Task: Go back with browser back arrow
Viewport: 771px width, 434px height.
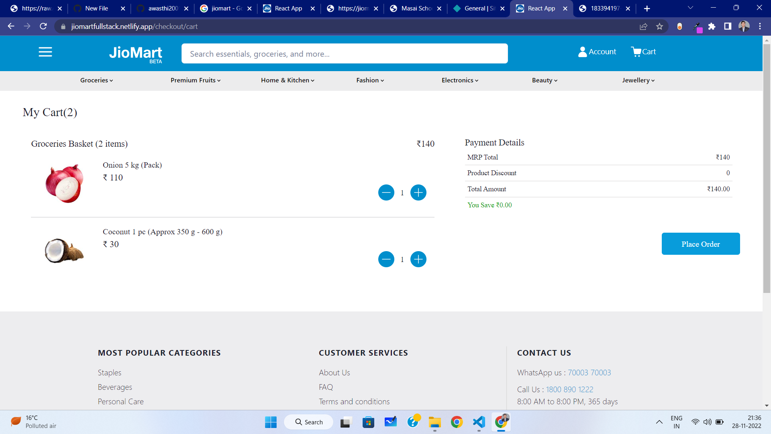Action: [11, 26]
